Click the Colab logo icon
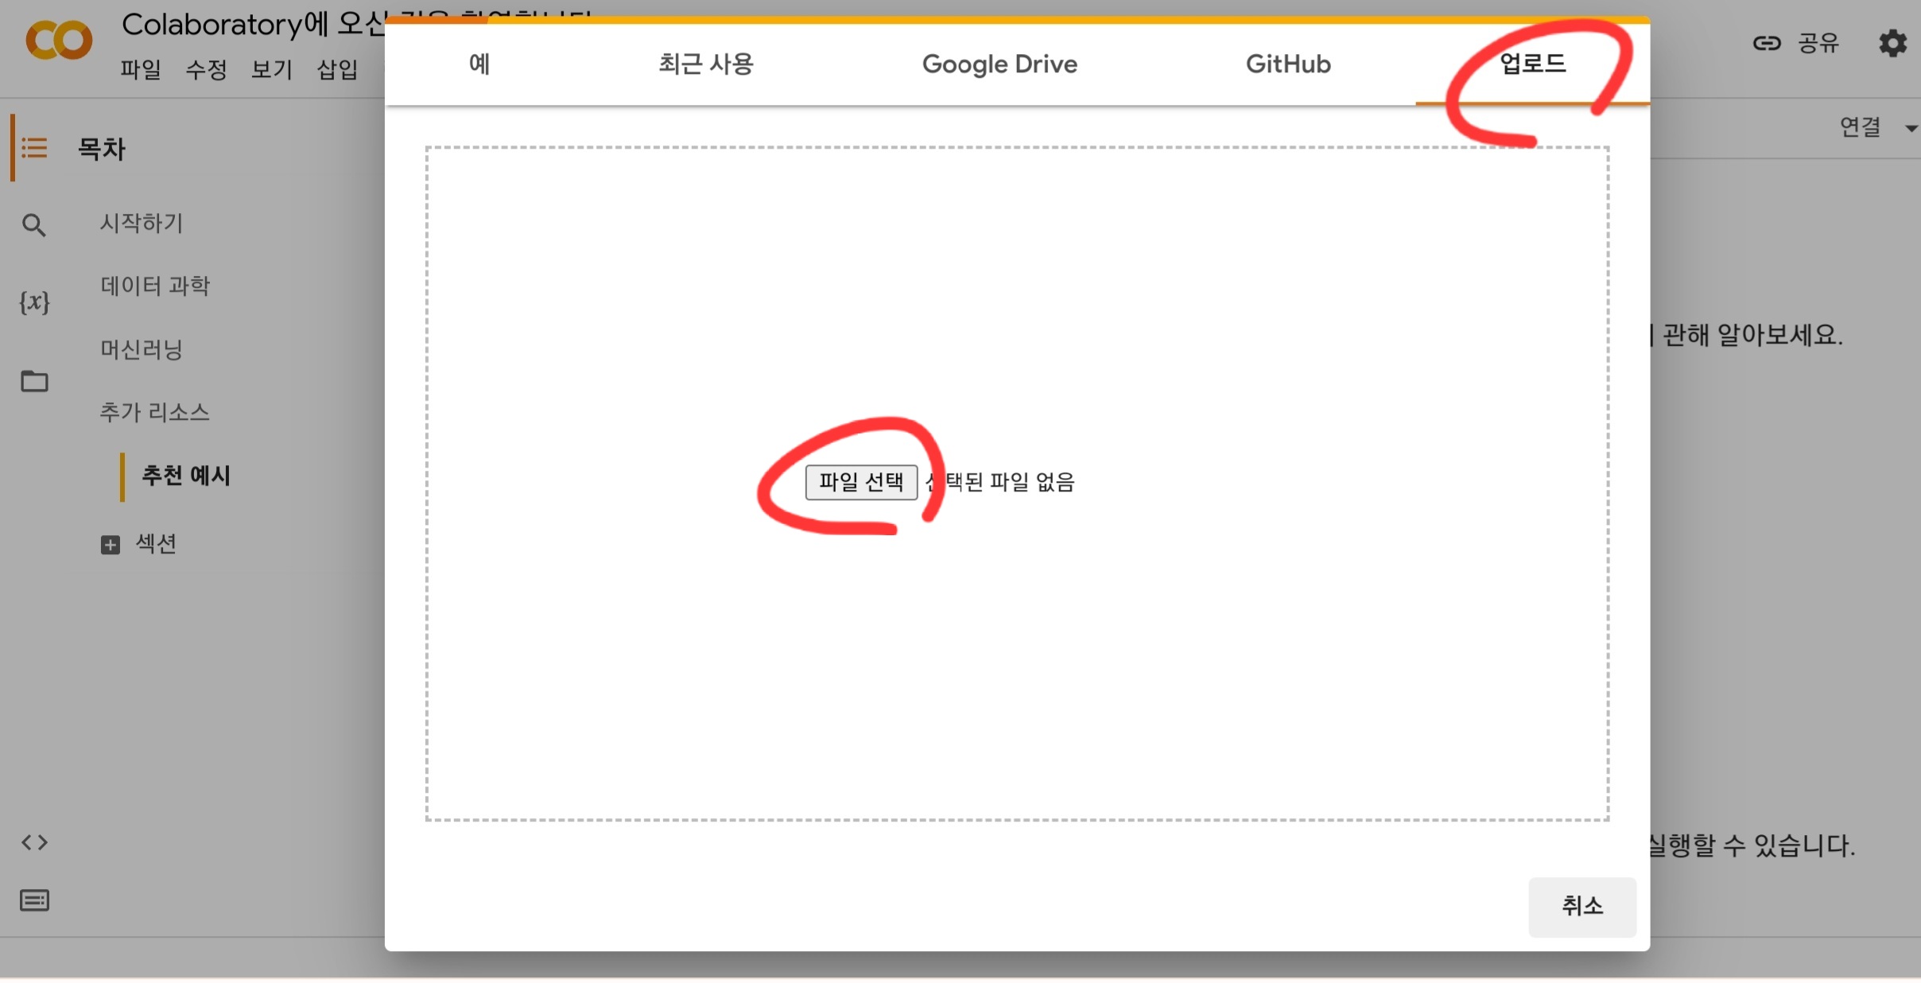Screen dimensions: 1921x983 [x=59, y=41]
